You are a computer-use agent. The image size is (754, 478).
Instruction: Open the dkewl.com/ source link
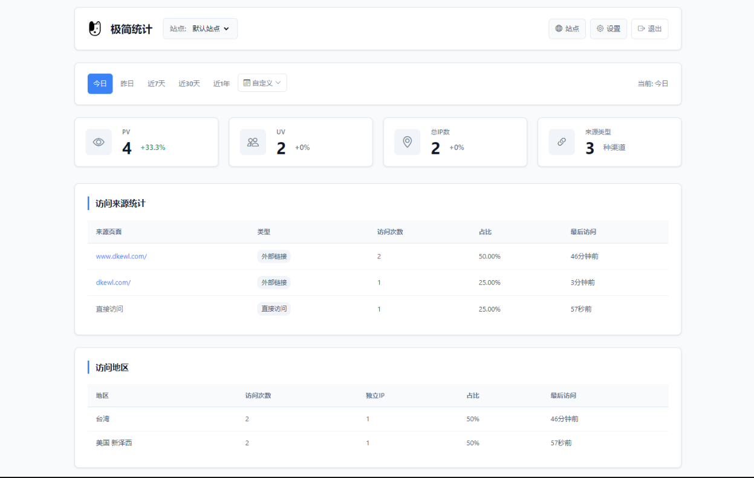point(113,283)
